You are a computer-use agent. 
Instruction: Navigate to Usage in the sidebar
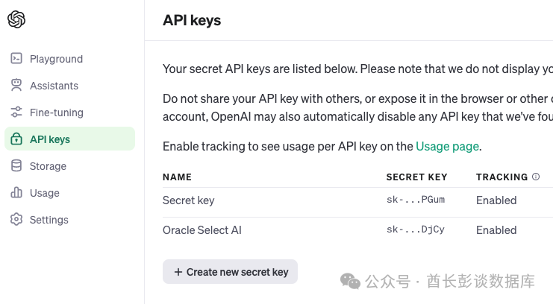click(x=45, y=193)
